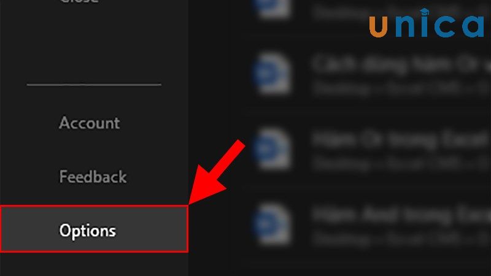This screenshot has height=276, width=491.
Task: Click the graduation cap on the unica logo
Action: (x=425, y=12)
